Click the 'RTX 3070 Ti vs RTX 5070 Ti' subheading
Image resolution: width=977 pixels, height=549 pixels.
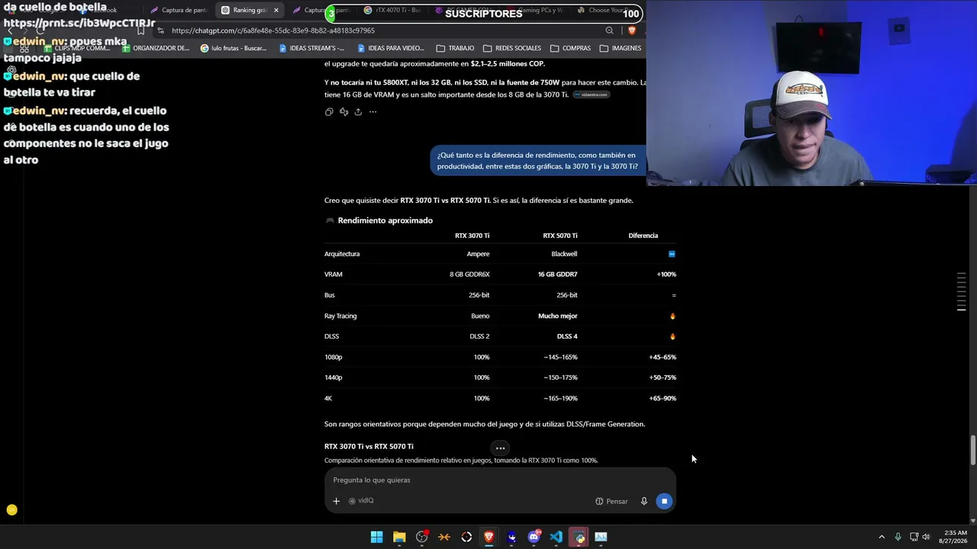369,446
